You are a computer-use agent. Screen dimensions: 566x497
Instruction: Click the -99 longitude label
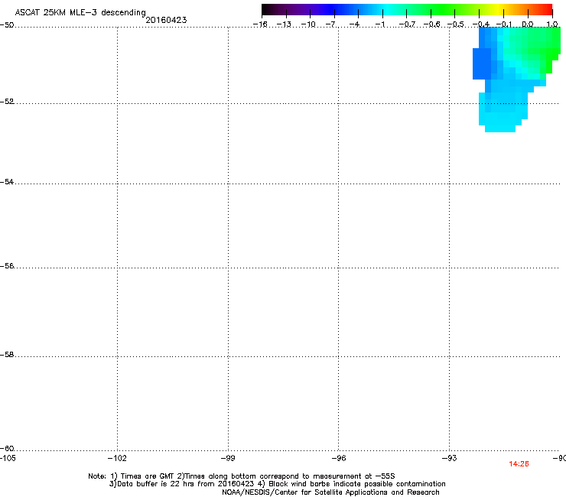pos(228,458)
